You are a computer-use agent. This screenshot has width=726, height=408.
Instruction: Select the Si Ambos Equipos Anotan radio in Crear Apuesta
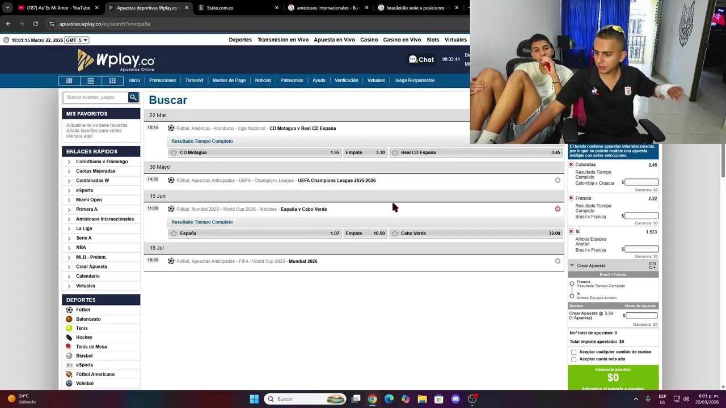tap(572, 296)
